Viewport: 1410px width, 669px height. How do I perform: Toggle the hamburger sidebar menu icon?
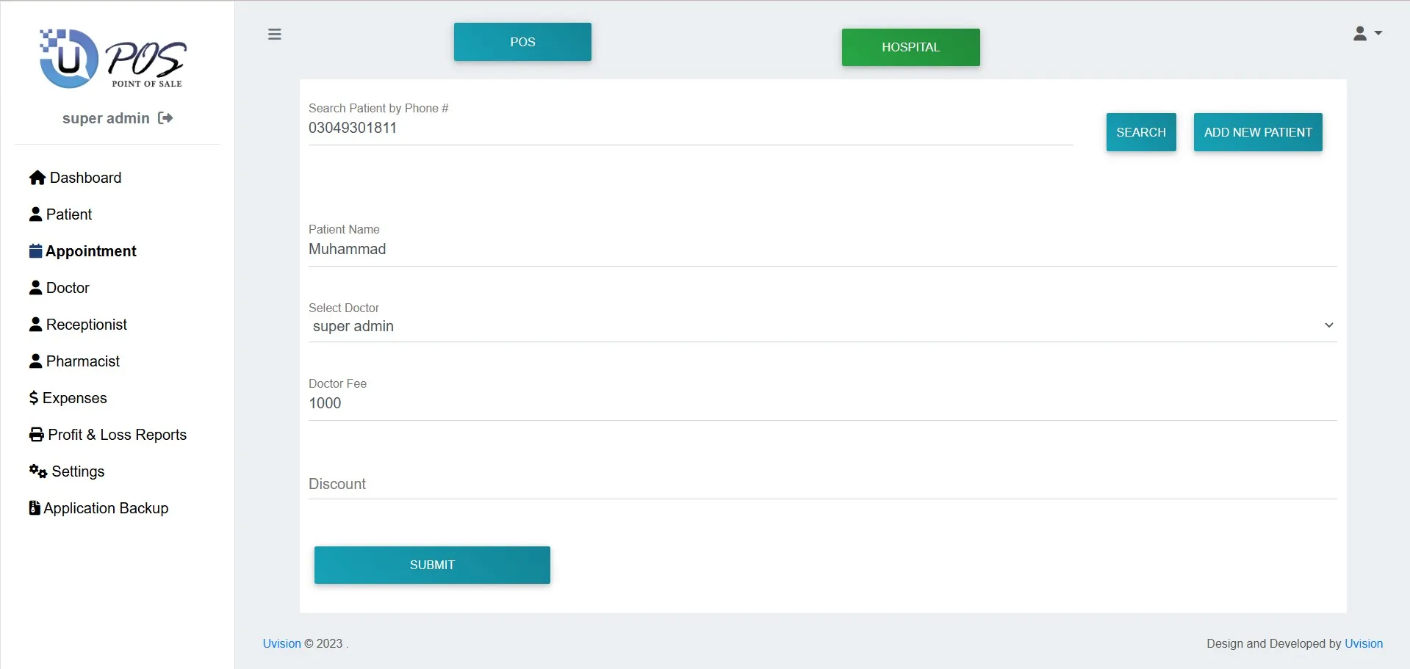tap(275, 35)
